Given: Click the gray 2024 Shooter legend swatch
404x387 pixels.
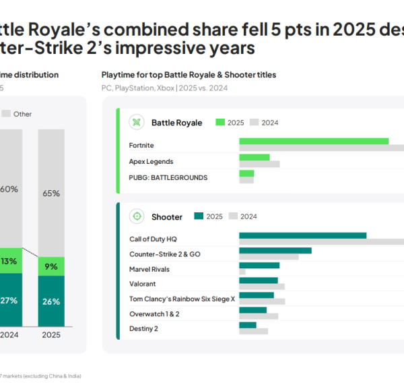Looking at the screenshot, I should pos(234,216).
